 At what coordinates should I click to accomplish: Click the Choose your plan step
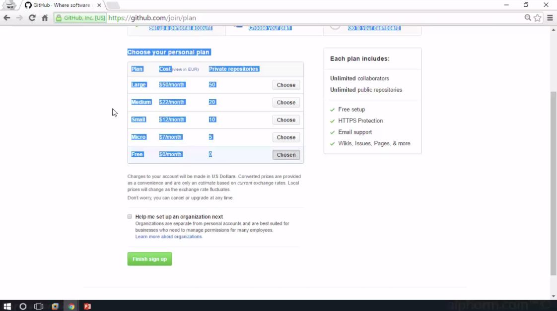[270, 28]
